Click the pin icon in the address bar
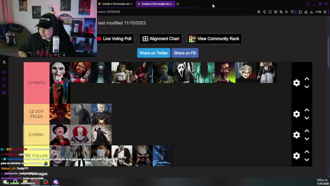Image resolution: width=330 pixels, height=186 pixels. pyautogui.click(x=265, y=12)
